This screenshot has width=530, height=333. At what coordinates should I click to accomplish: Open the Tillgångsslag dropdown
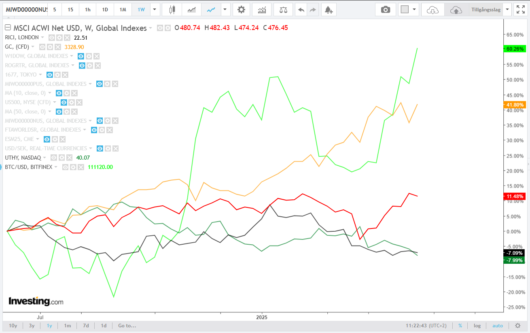(x=507, y=9)
